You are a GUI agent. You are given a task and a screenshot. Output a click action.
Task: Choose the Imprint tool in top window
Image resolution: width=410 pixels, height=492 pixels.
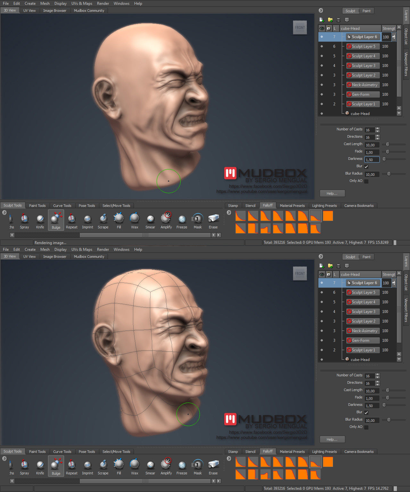point(87,221)
